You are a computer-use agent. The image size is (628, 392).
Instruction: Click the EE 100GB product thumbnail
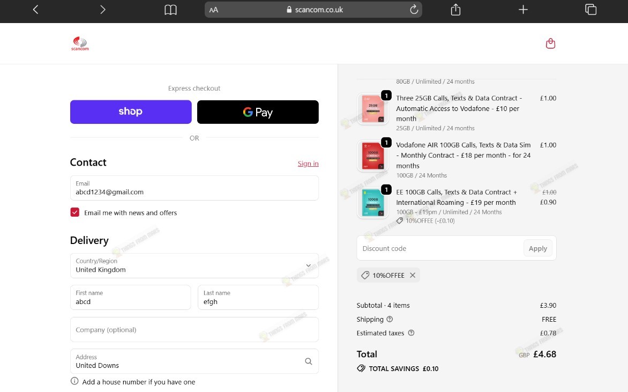[x=372, y=203]
